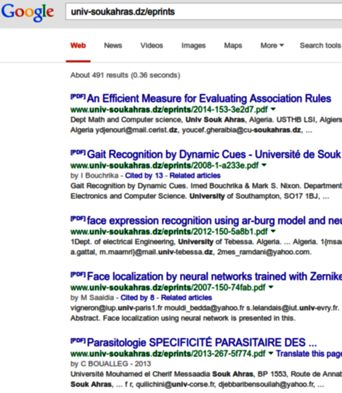Expand arrow beside 2012-150-5a8b1.pdf URL

tap(273, 231)
